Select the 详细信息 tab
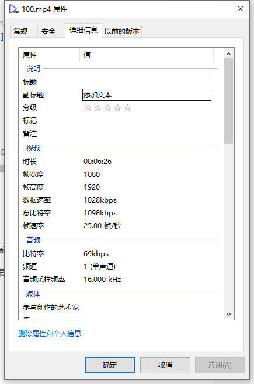Screen dimensions: 254x384 [x=83, y=30]
